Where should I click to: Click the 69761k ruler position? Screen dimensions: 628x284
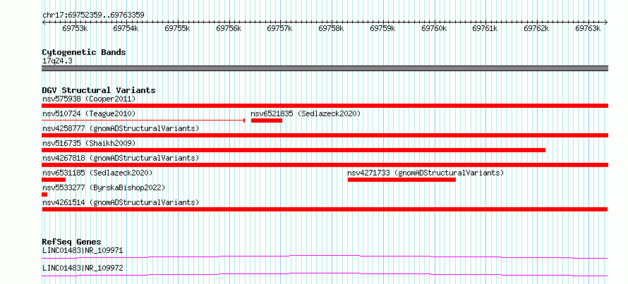click(485, 28)
